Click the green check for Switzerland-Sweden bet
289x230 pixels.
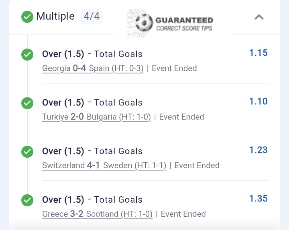tap(27, 151)
